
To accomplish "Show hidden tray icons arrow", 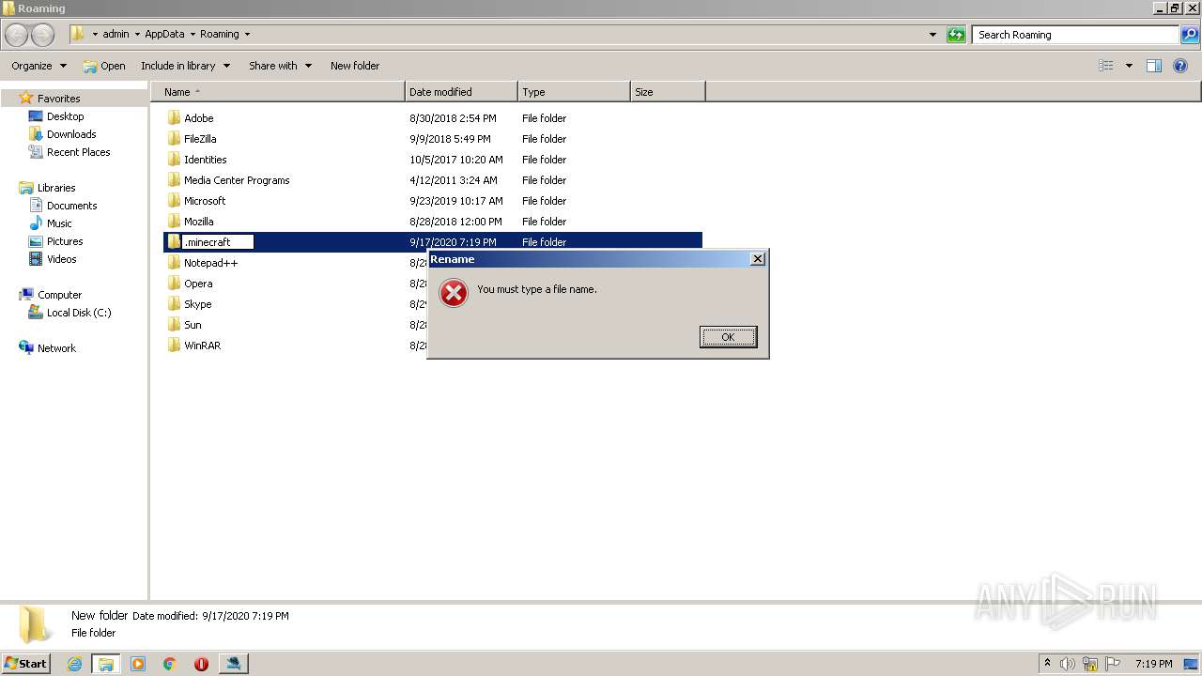I will tap(1047, 663).
